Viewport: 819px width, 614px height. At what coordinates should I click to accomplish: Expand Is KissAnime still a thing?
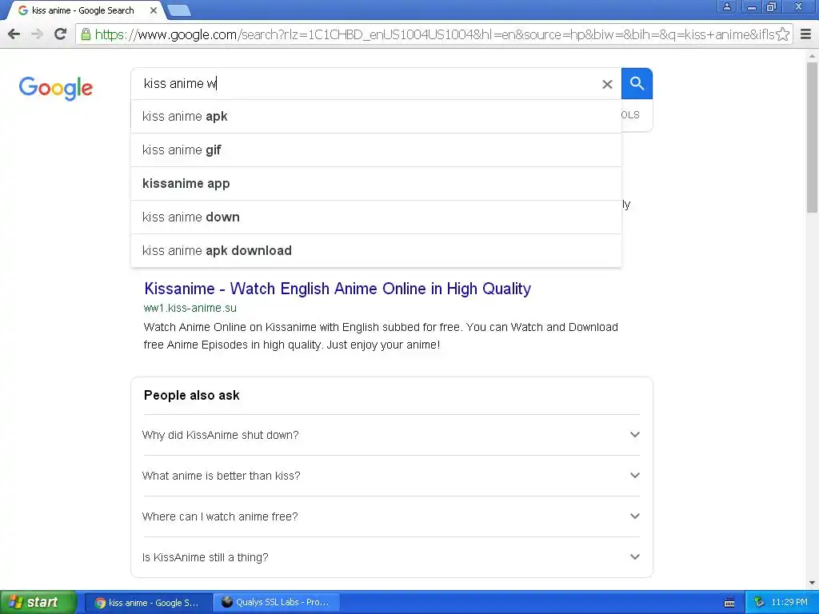point(390,557)
